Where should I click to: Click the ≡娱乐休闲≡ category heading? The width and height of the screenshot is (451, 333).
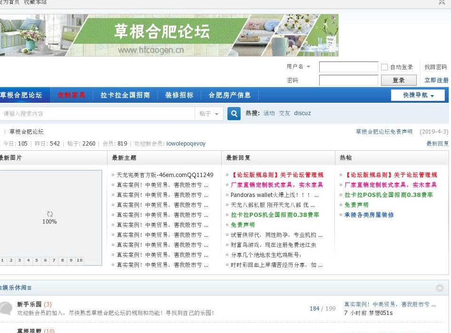tap(16, 287)
